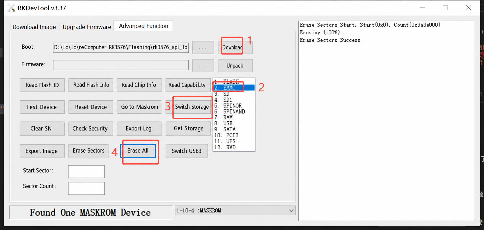
Task: Click Export Image
Action: (42, 151)
